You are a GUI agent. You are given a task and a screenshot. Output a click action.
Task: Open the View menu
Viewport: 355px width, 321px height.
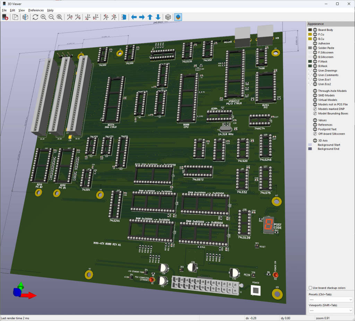click(21, 10)
